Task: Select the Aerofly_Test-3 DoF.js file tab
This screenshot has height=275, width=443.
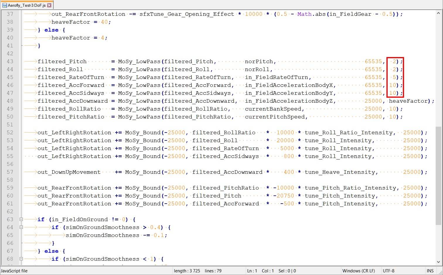Action: tap(27, 5)
